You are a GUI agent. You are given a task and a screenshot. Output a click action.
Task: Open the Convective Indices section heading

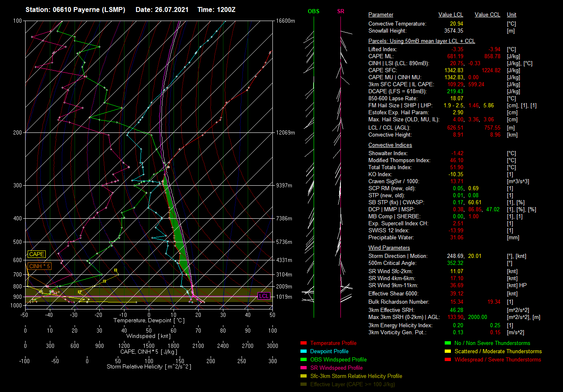(x=390, y=145)
